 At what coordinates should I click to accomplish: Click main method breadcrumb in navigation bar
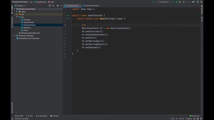[x=51, y=2]
